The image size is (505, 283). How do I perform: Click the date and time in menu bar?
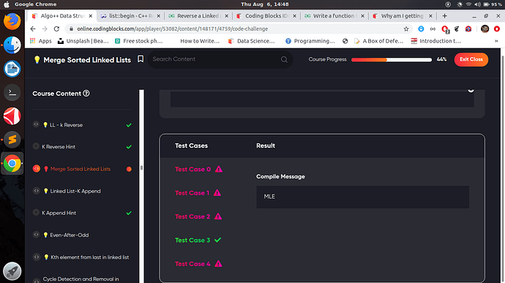[x=265, y=4]
